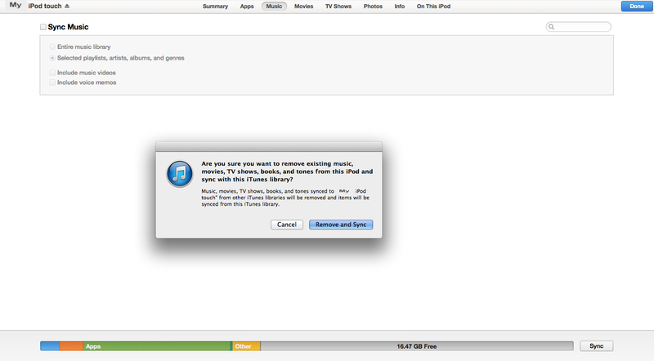Confirm with Remove and Sync button
This screenshot has height=361, width=654.
tap(341, 225)
